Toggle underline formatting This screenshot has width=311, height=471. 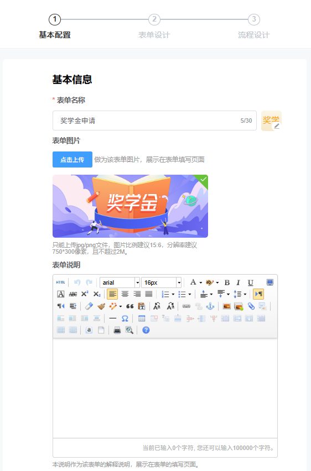pyautogui.click(x=250, y=282)
